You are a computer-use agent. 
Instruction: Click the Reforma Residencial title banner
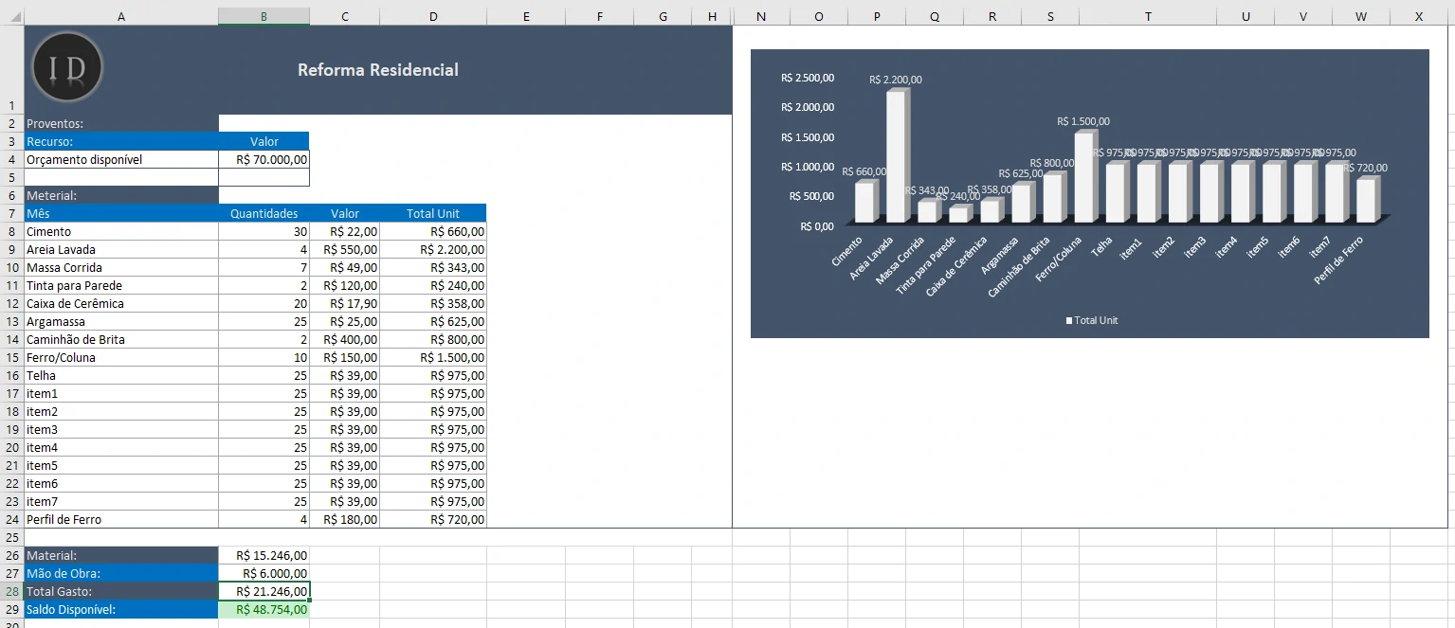[378, 70]
